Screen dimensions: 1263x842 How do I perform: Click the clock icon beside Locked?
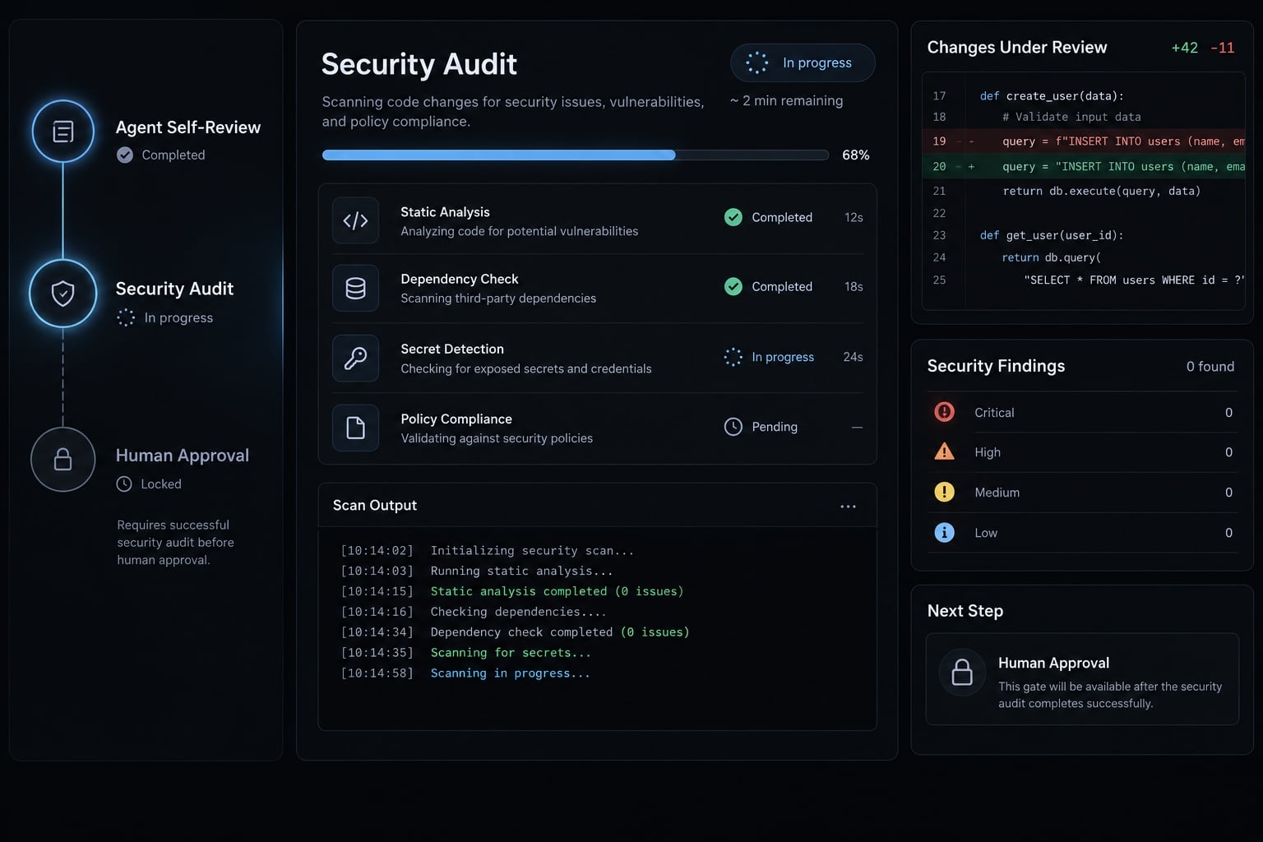124,484
